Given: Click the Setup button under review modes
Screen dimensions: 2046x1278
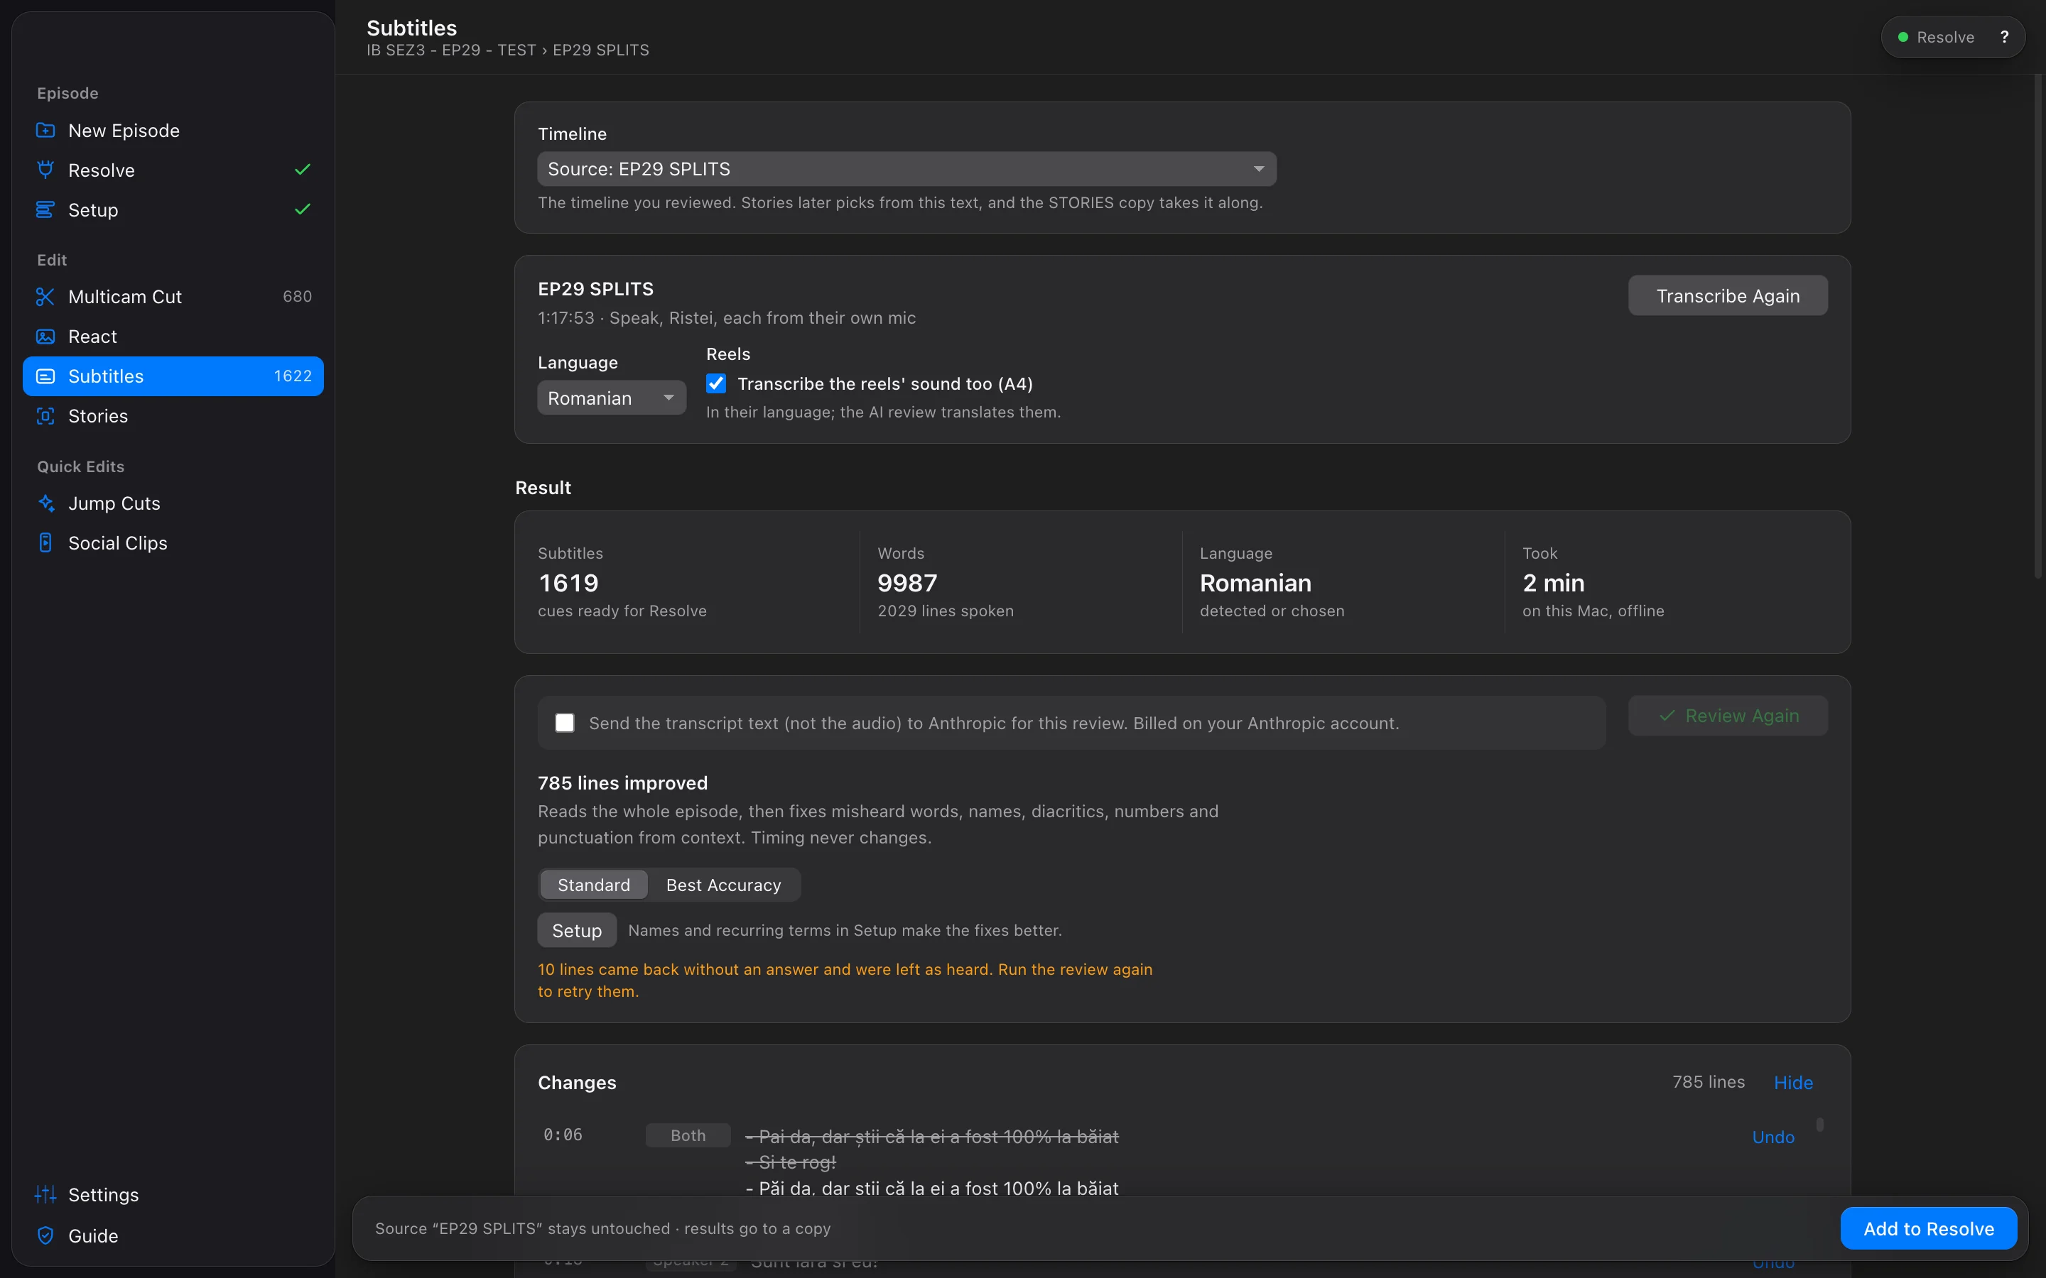Looking at the screenshot, I should (x=577, y=931).
